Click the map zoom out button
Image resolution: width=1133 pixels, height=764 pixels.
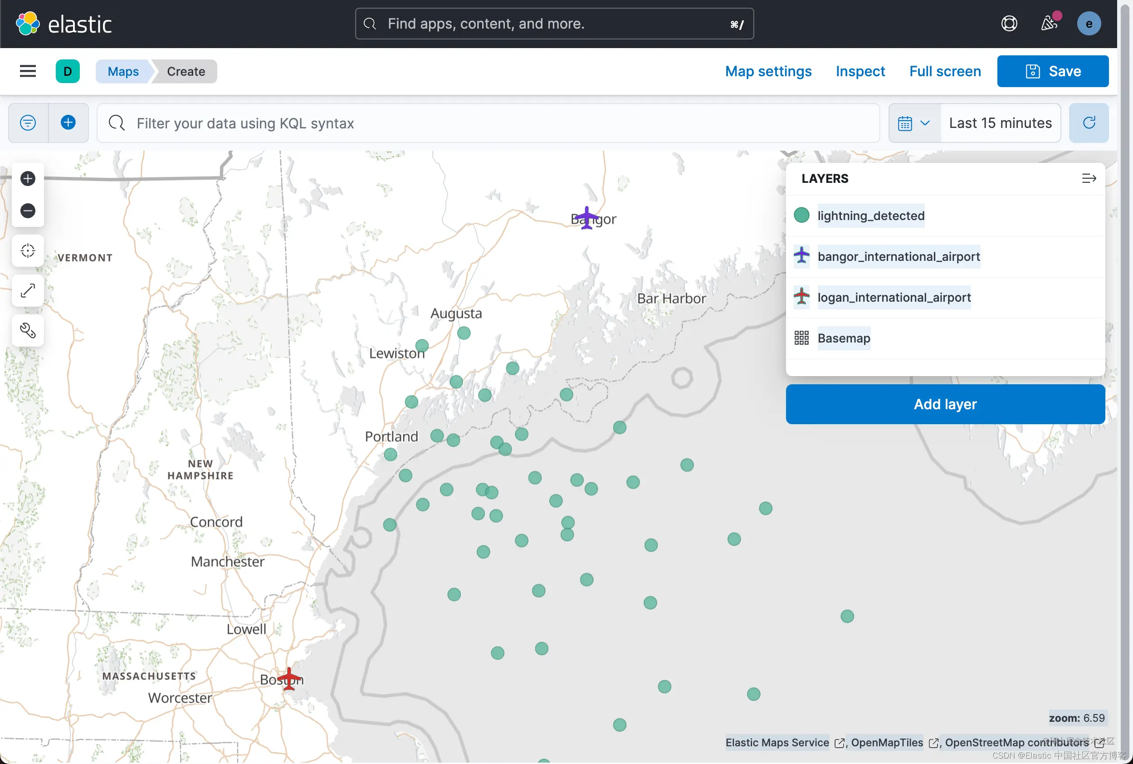click(28, 211)
